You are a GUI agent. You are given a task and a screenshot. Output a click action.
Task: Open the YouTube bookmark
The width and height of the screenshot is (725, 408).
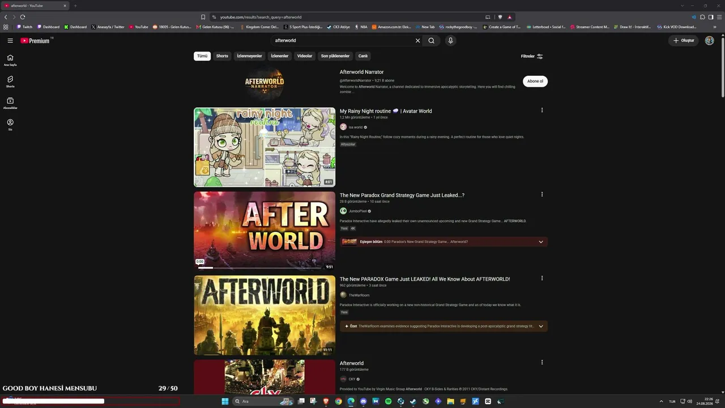click(x=139, y=27)
